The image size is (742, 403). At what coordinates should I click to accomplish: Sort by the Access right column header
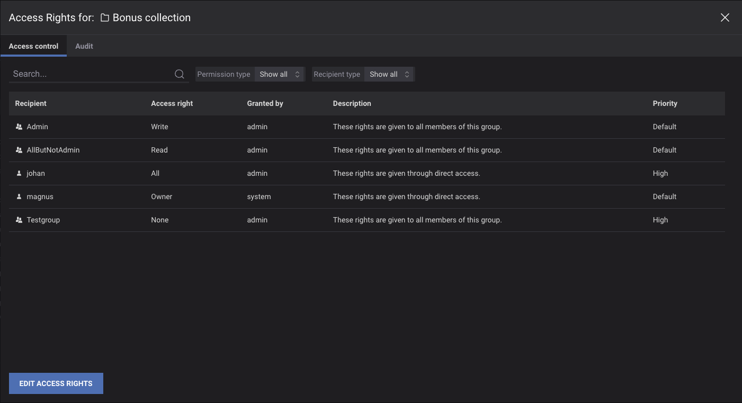click(172, 103)
